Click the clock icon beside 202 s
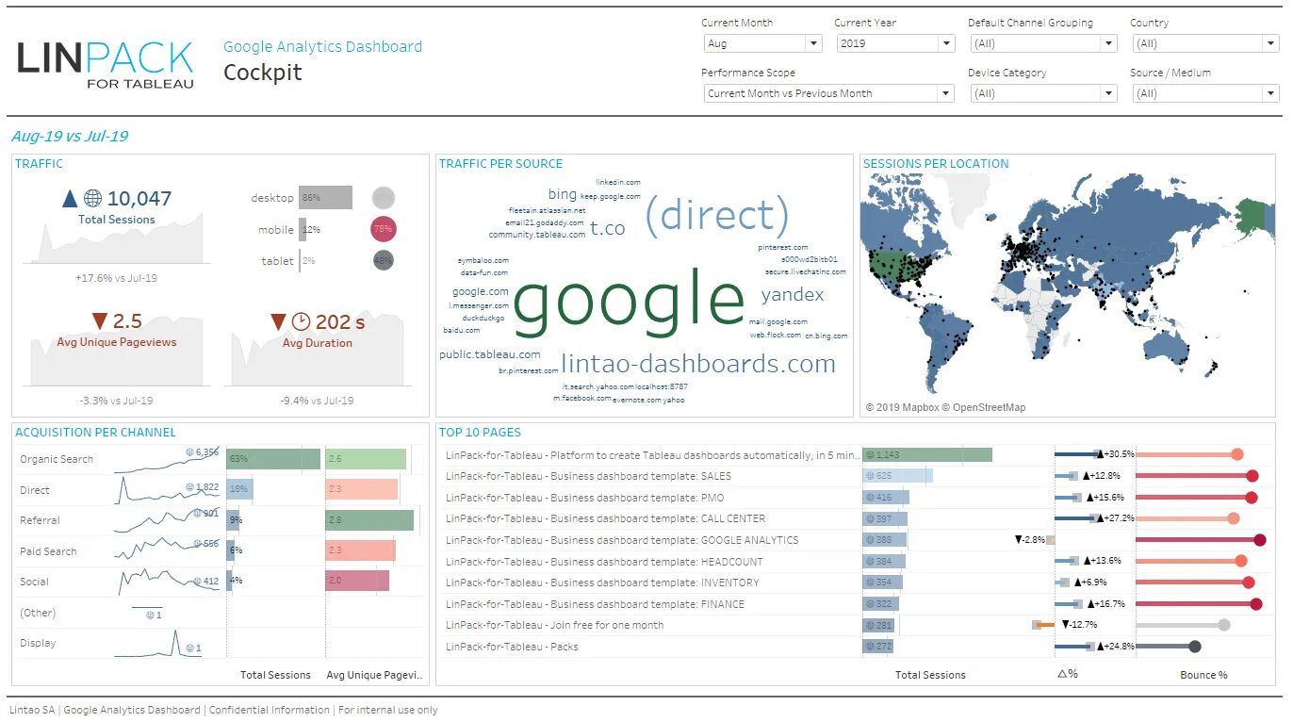 pos(301,322)
